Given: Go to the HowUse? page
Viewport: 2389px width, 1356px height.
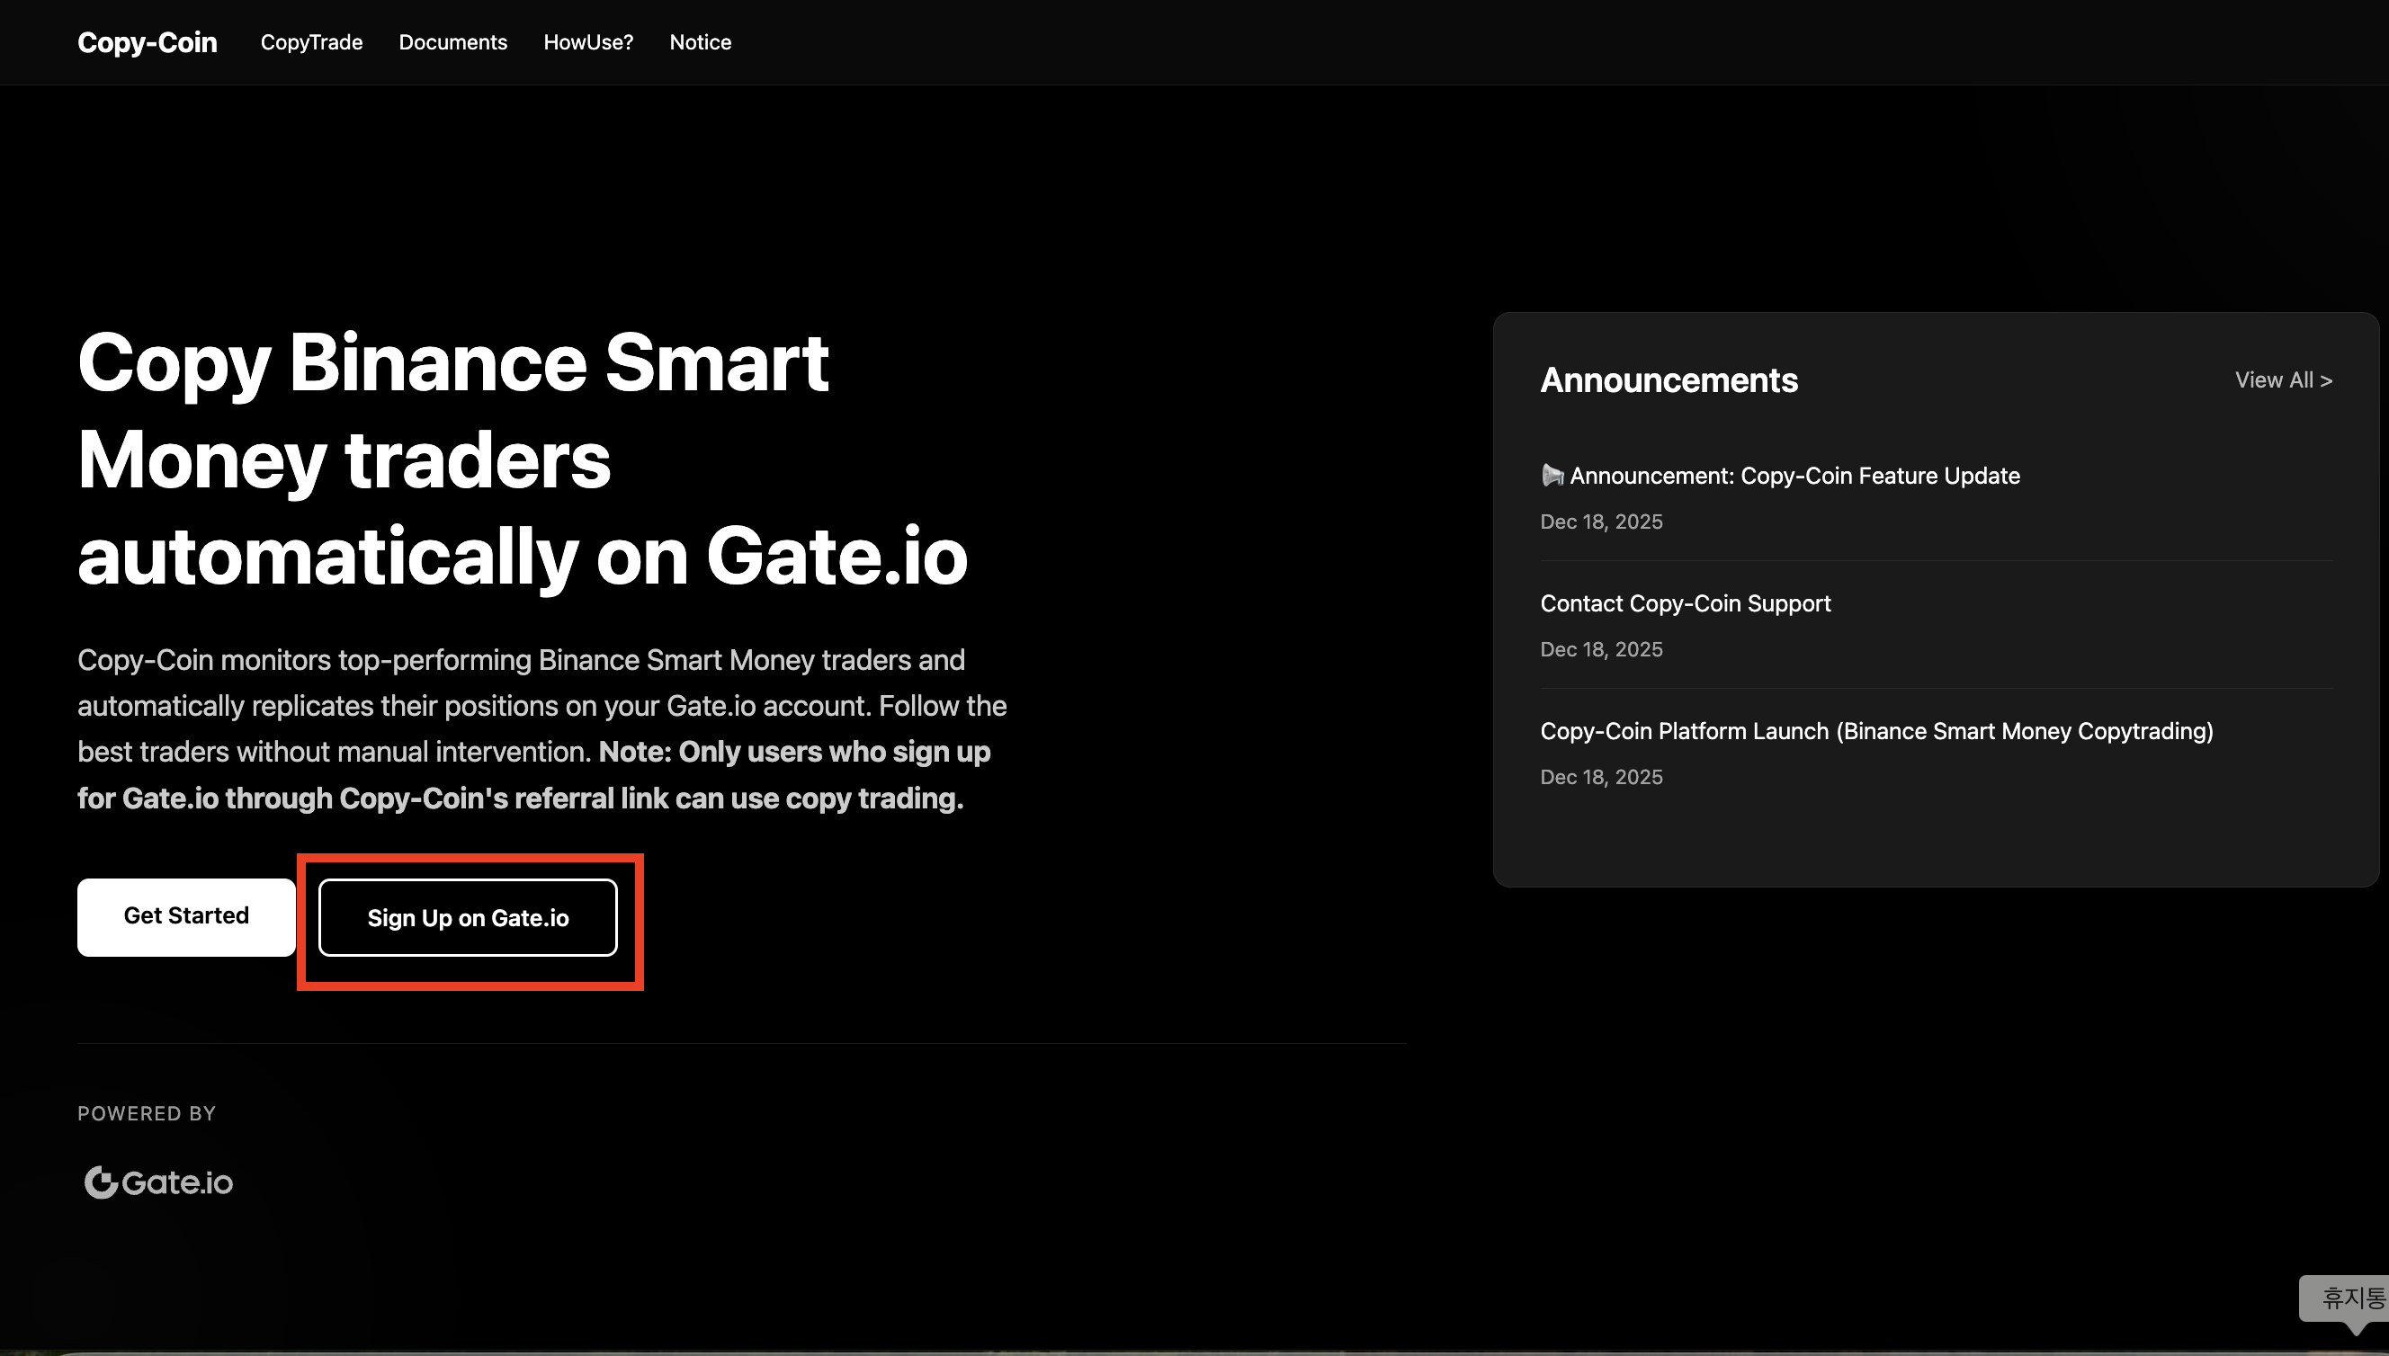Looking at the screenshot, I should (x=587, y=42).
